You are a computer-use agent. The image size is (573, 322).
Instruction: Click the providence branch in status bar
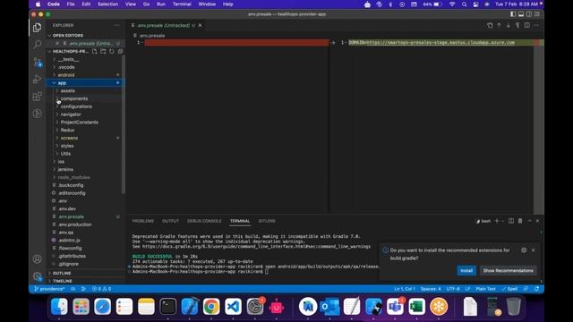(49, 289)
